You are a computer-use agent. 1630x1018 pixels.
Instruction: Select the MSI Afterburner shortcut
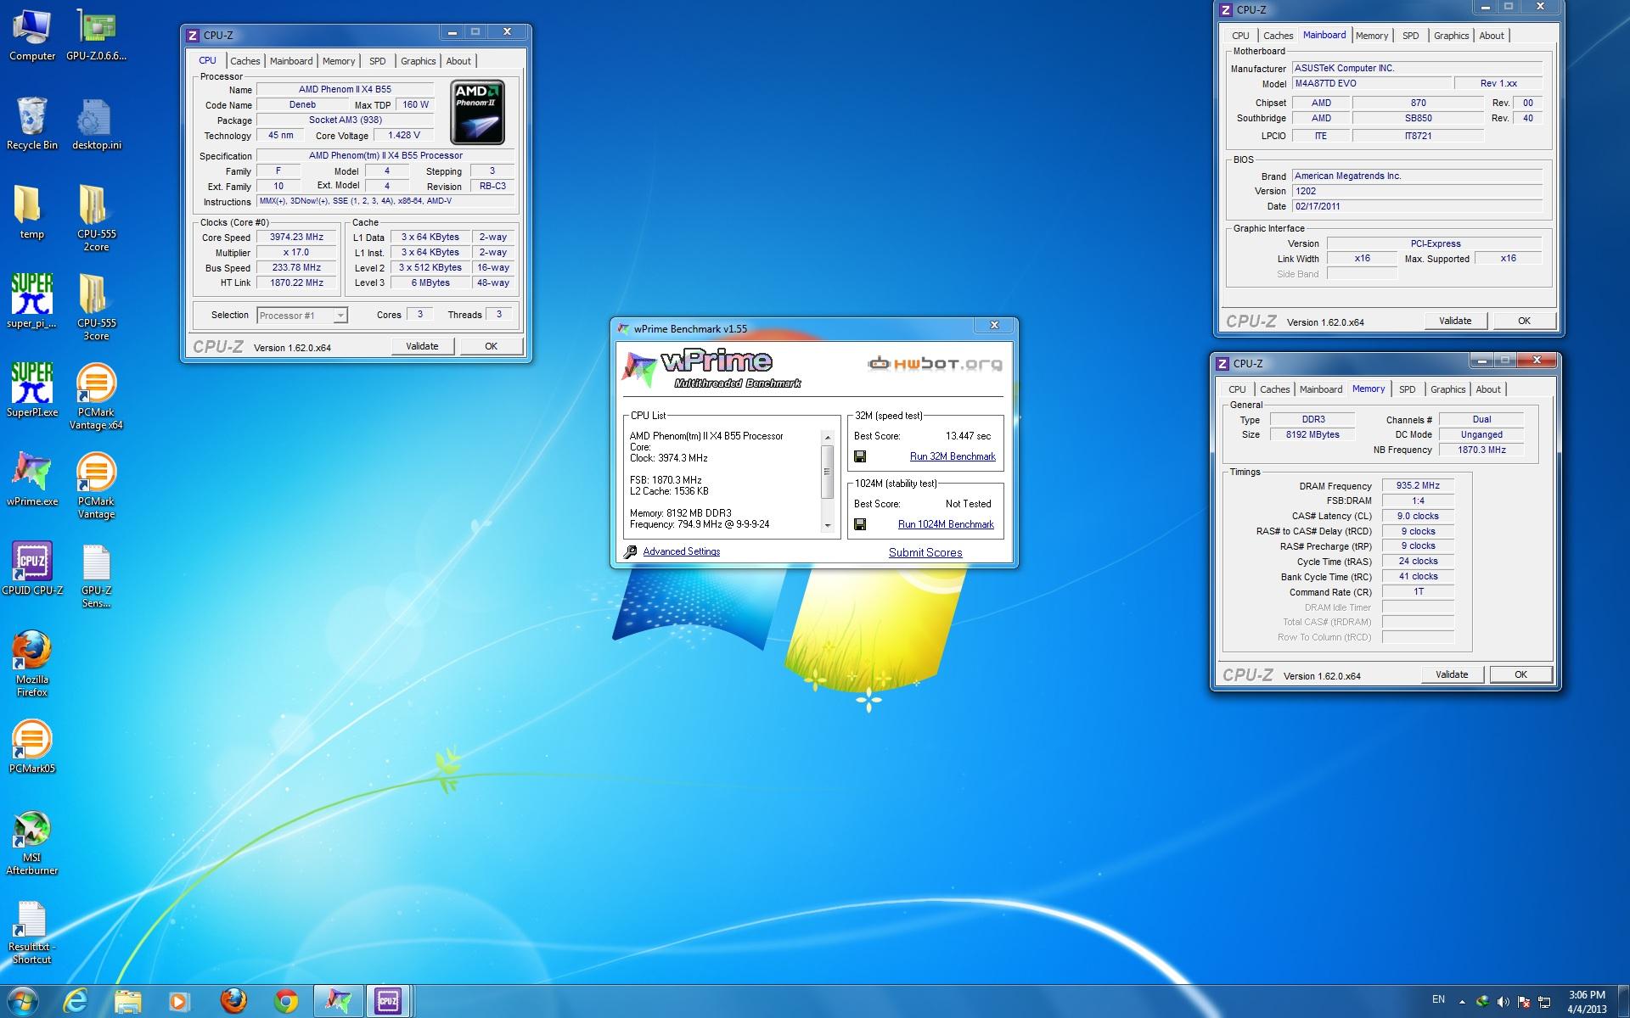point(32,842)
